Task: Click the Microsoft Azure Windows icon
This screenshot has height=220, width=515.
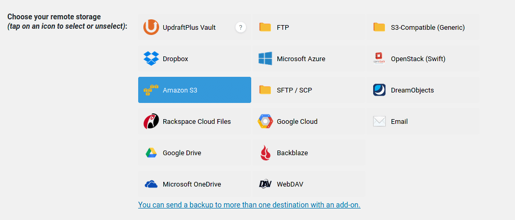Action: click(265, 59)
